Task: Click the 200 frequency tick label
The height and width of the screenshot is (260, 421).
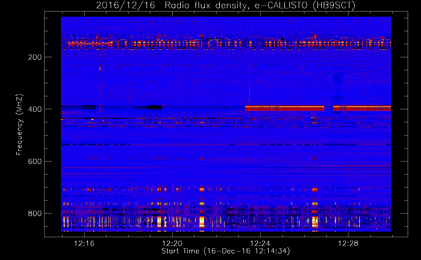Action: pyautogui.click(x=35, y=57)
